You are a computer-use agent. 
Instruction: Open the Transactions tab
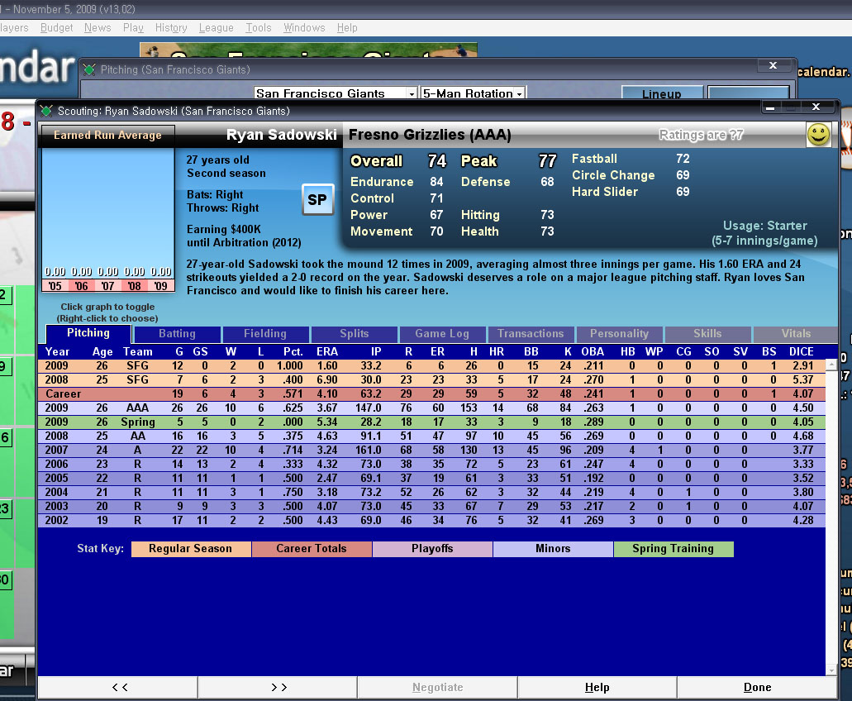(531, 334)
